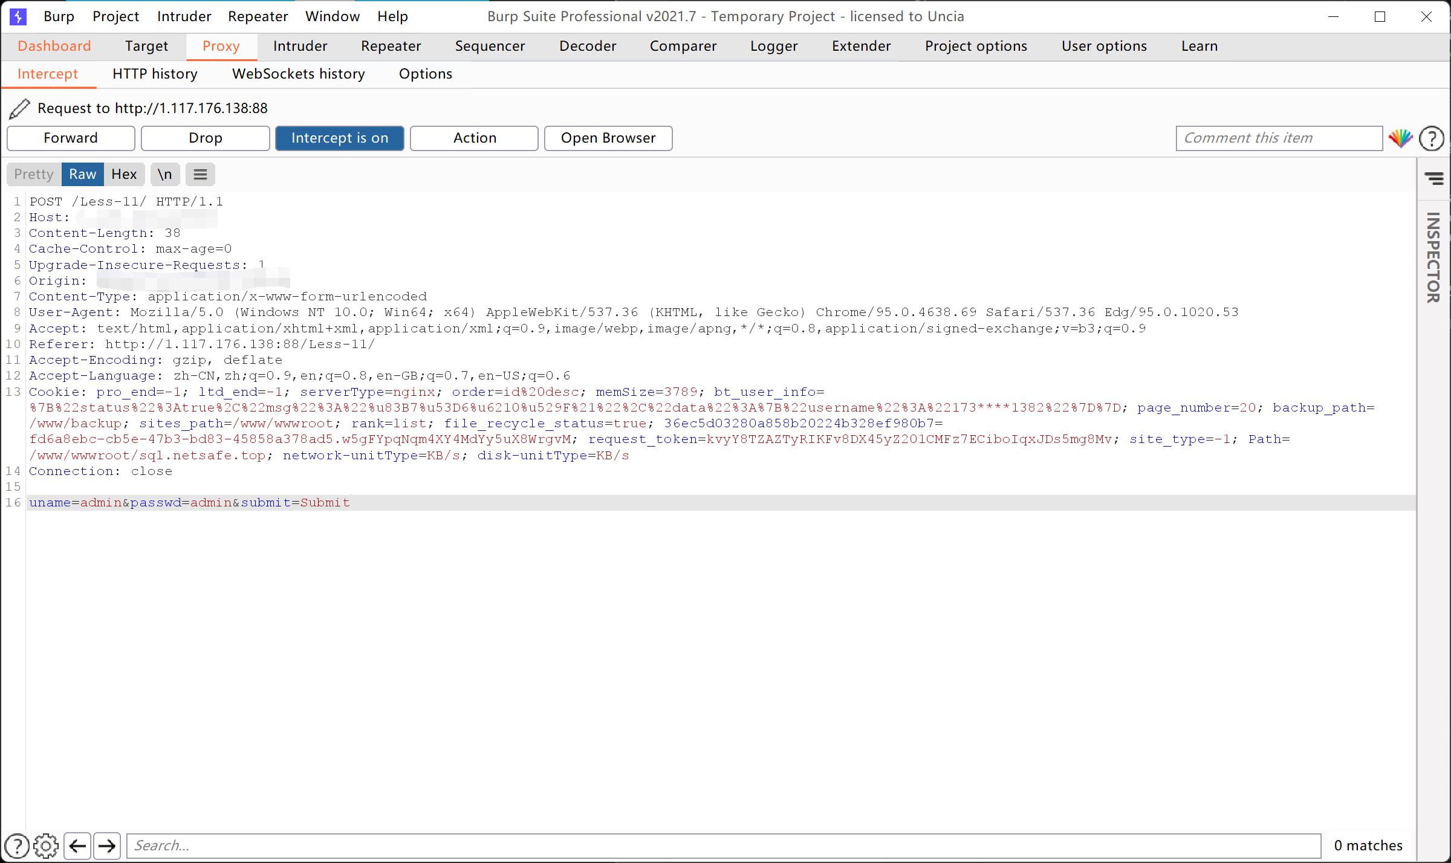Open the Repeater tool tab
This screenshot has width=1451, height=863.
pos(391,46)
